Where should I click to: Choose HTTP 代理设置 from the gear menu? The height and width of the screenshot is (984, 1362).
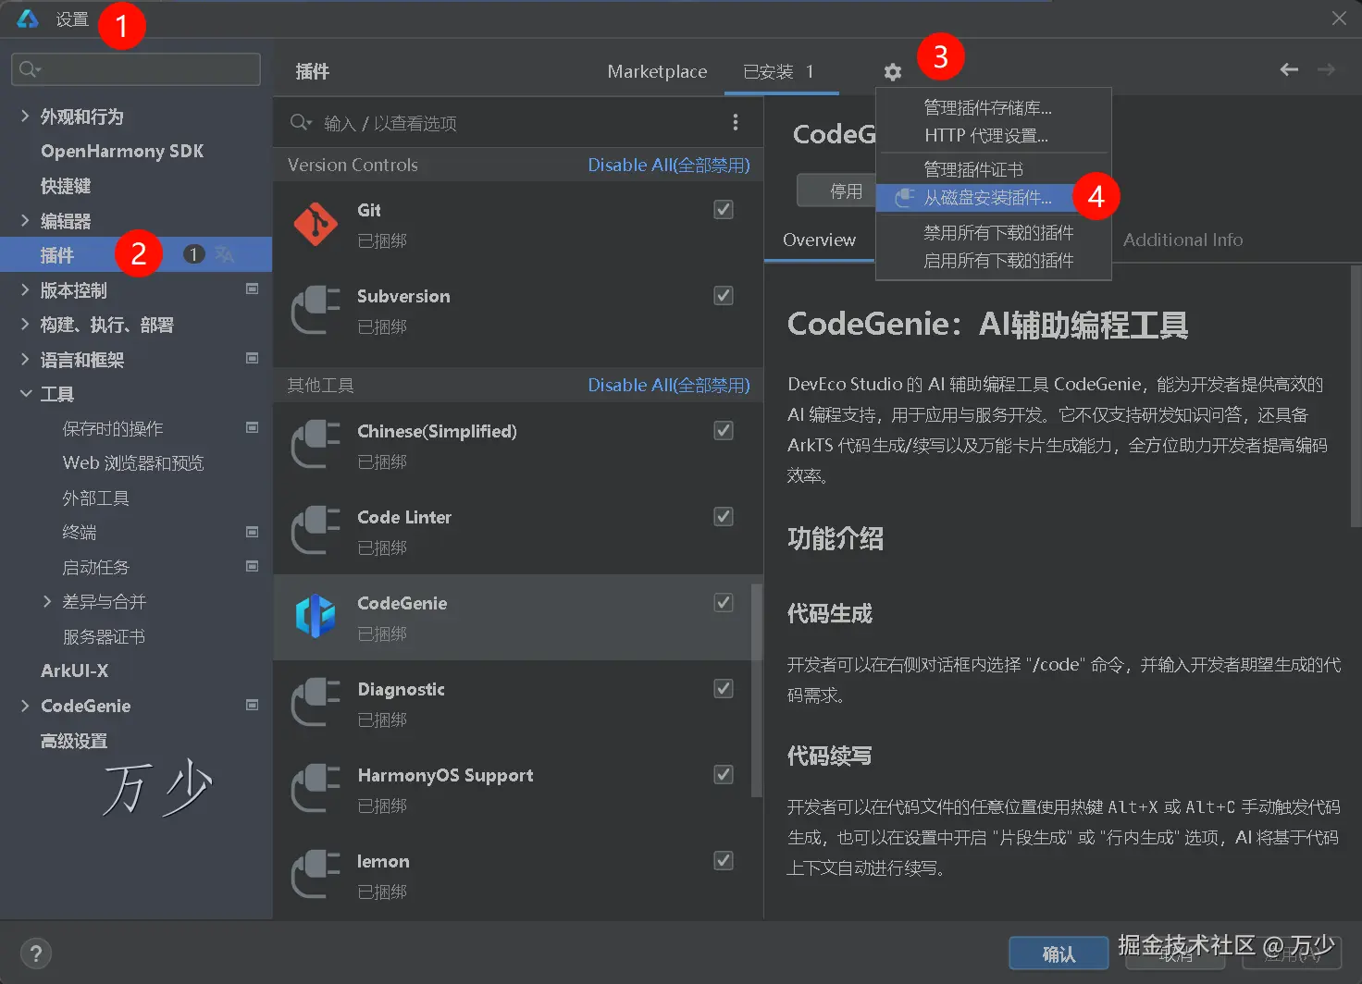point(994,136)
